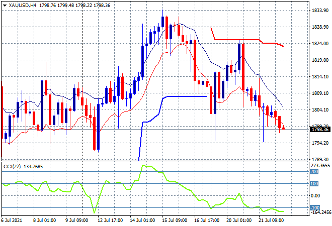Select the CCI level label -100
Viewport: 332px width, 226px height.
click(315, 207)
